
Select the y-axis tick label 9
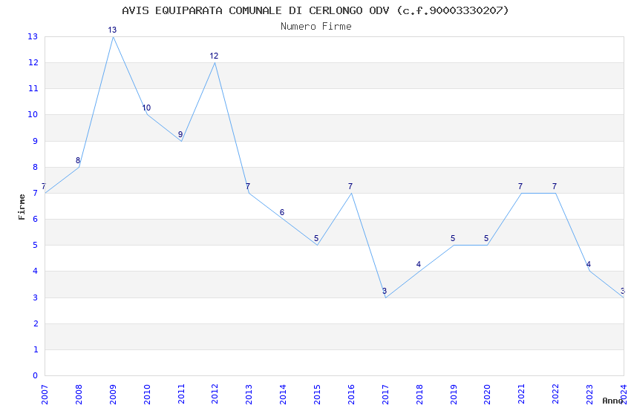(36, 141)
